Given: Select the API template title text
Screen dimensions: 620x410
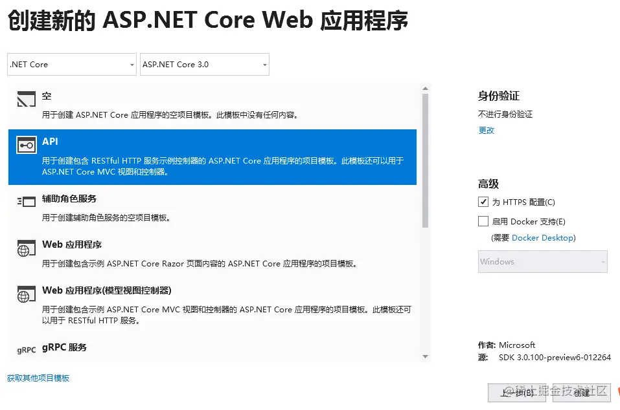Looking at the screenshot, I should click(51, 141).
